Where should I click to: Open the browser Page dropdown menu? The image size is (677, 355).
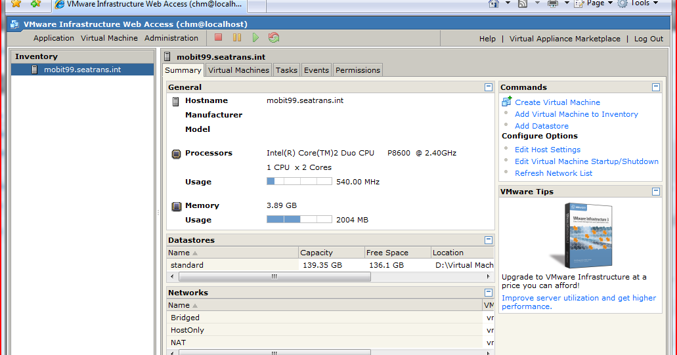click(x=594, y=3)
